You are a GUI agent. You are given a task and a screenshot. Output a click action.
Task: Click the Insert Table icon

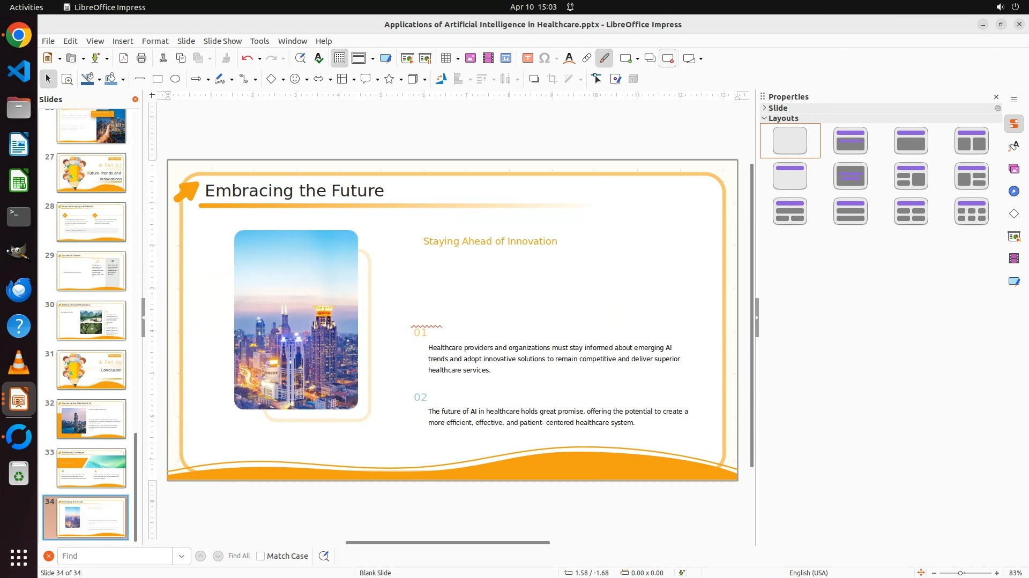445,58
